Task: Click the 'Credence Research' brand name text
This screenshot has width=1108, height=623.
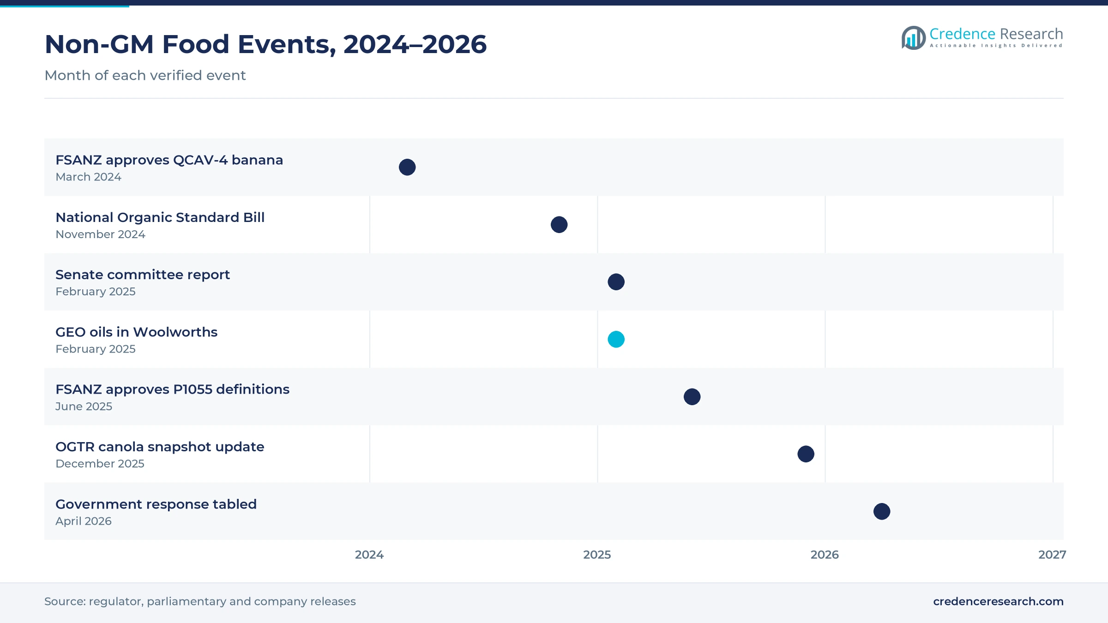Action: pyautogui.click(x=996, y=34)
